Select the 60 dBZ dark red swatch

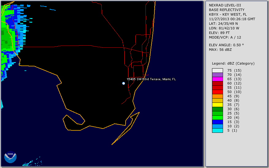[x=217, y=83]
